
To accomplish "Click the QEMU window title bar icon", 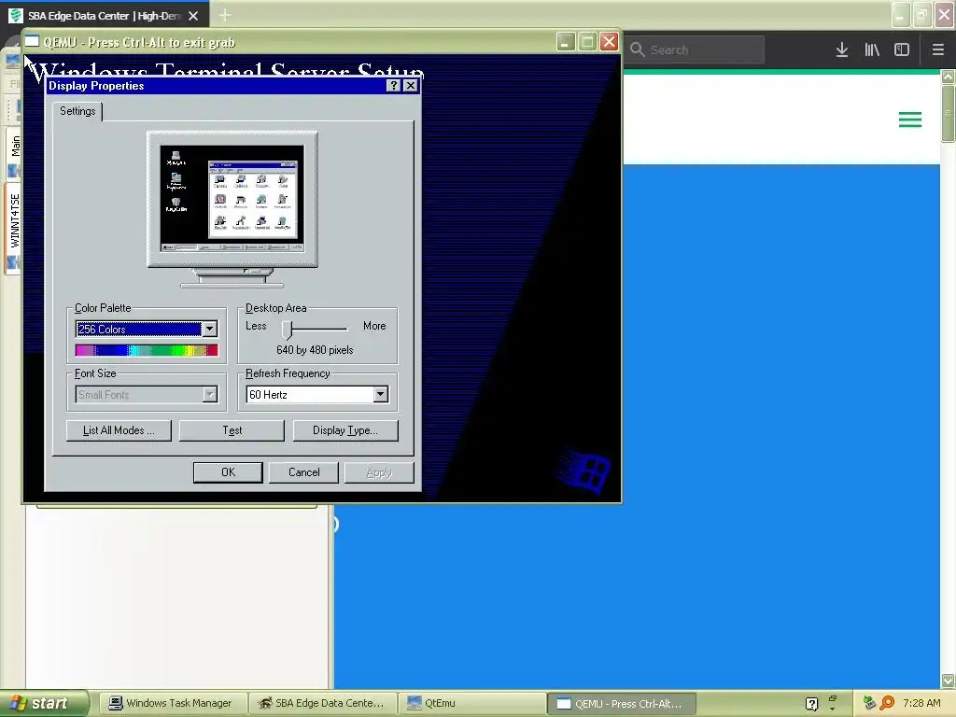I will [32, 41].
